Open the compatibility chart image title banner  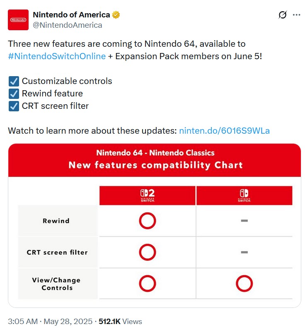click(155, 160)
